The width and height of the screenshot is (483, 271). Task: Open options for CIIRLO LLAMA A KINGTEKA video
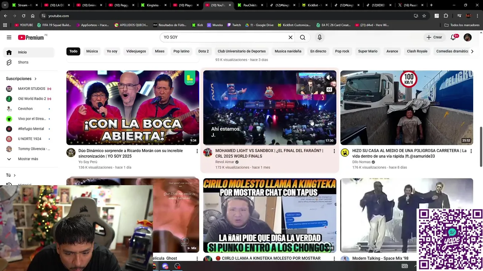[334, 259]
